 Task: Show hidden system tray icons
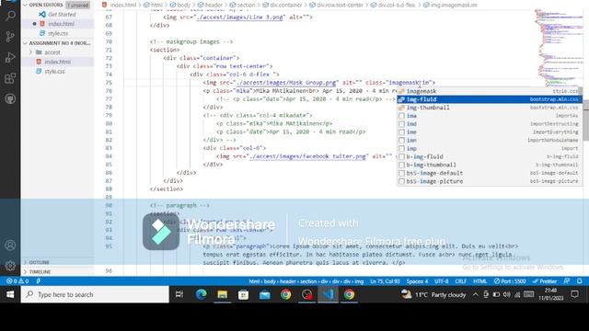click(x=475, y=294)
